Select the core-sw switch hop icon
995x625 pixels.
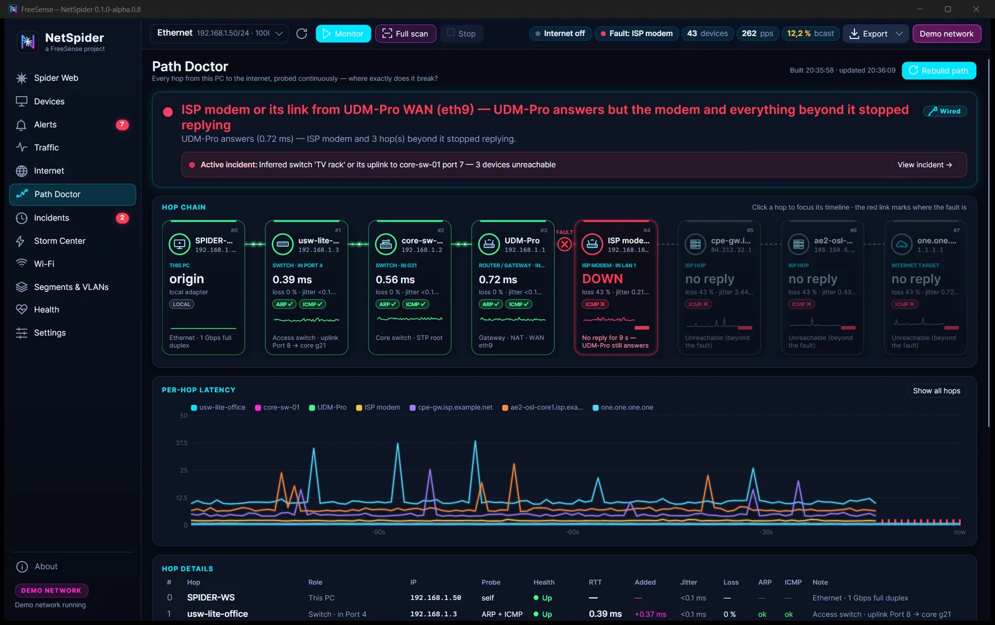click(x=386, y=244)
